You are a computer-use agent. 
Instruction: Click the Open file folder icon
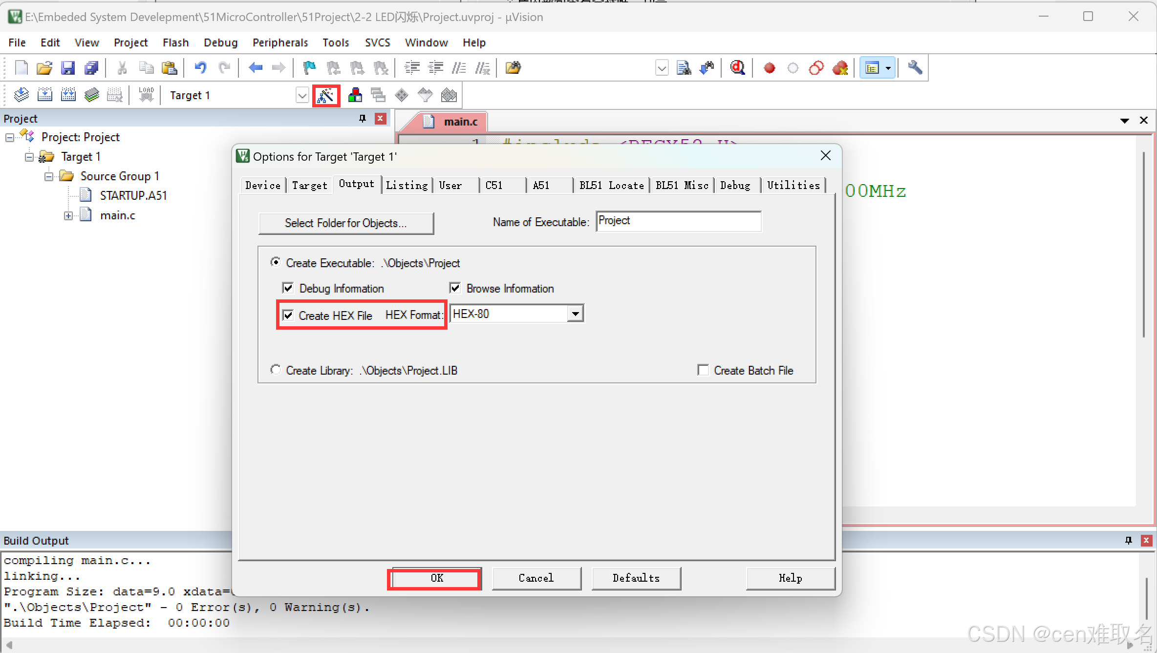point(44,68)
